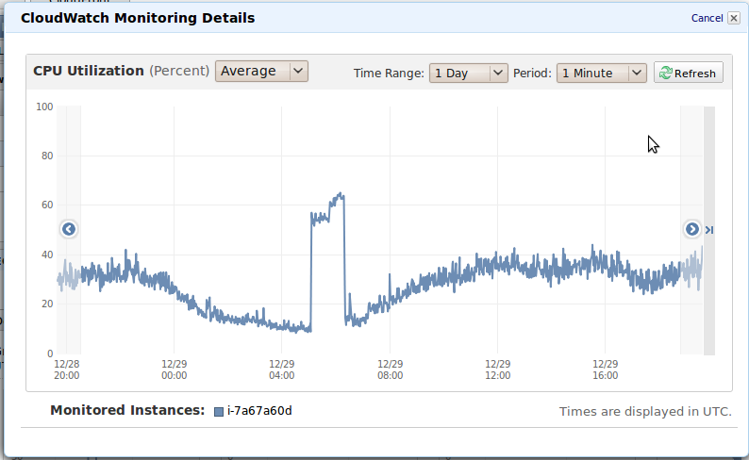
Task: Click the Monitored Instances label
Action: pos(127,410)
